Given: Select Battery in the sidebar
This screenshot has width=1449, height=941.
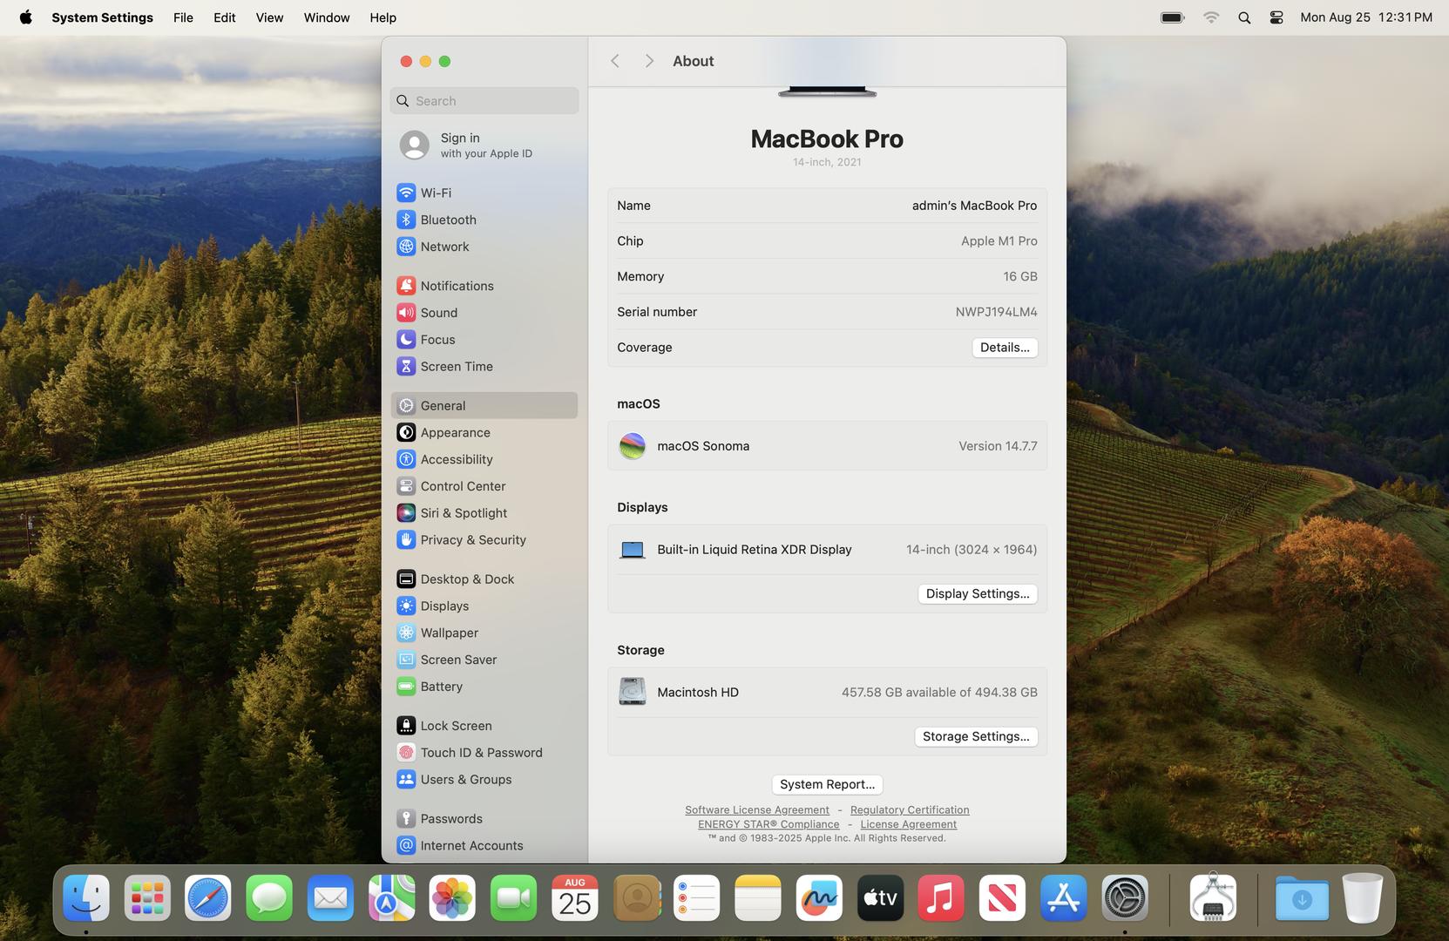Looking at the screenshot, I should click(484, 687).
